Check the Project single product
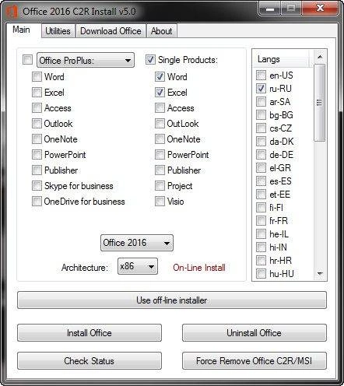Image resolution: width=344 pixels, height=386 pixels. 160,186
